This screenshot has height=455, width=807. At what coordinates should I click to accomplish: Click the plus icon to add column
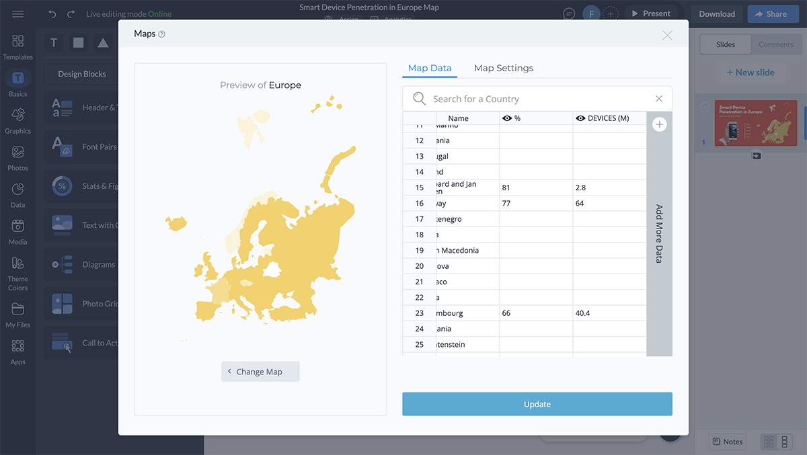click(659, 124)
